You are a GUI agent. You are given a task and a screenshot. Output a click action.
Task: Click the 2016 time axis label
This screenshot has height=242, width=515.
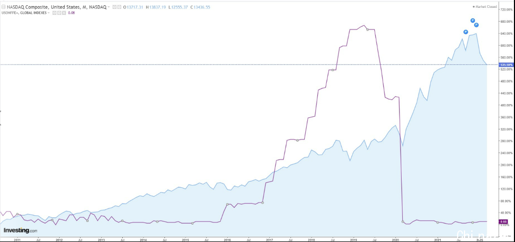tap(227, 240)
